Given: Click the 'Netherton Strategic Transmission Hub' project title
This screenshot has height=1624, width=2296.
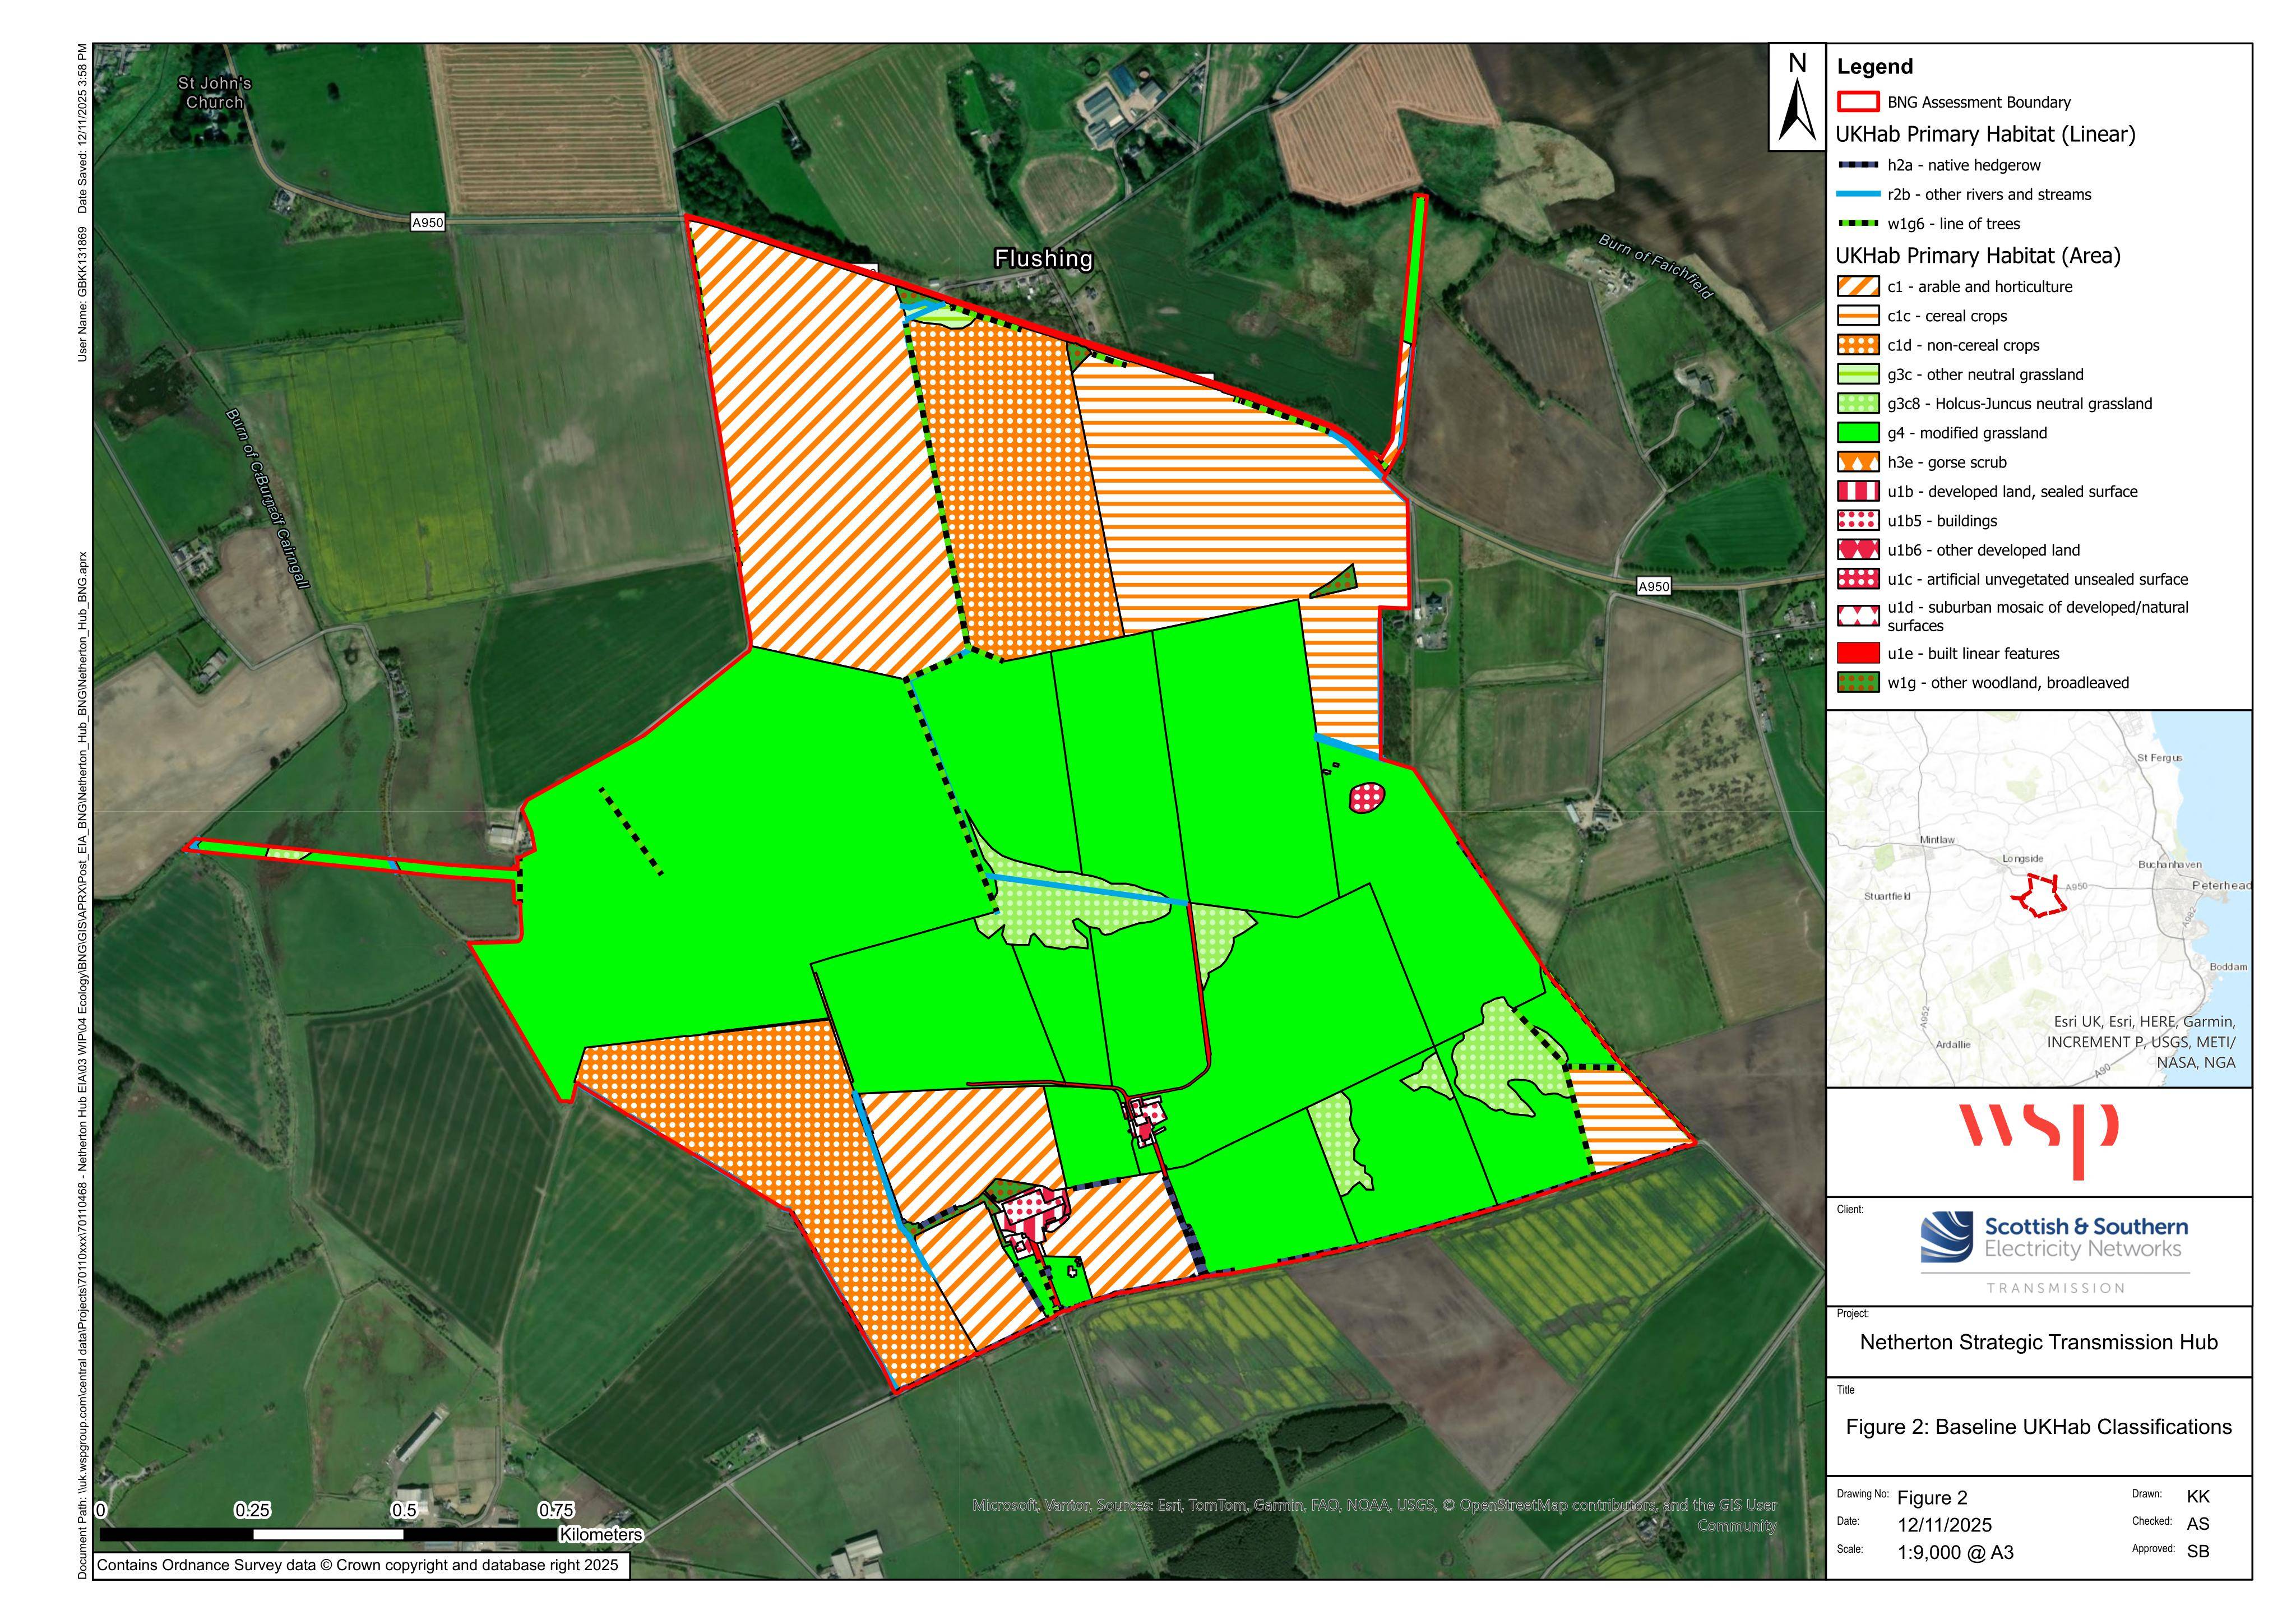Looking at the screenshot, I should [2038, 1342].
